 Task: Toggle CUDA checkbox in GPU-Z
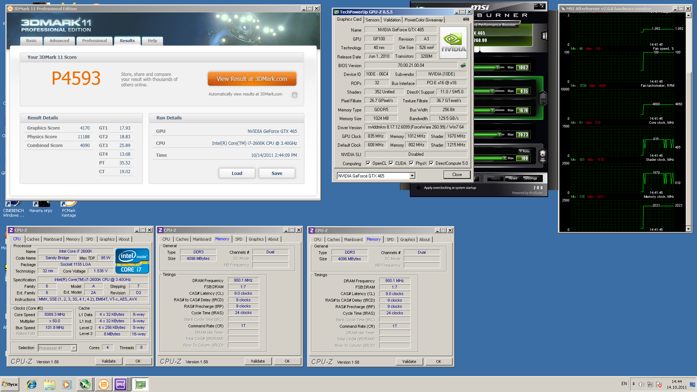391,163
